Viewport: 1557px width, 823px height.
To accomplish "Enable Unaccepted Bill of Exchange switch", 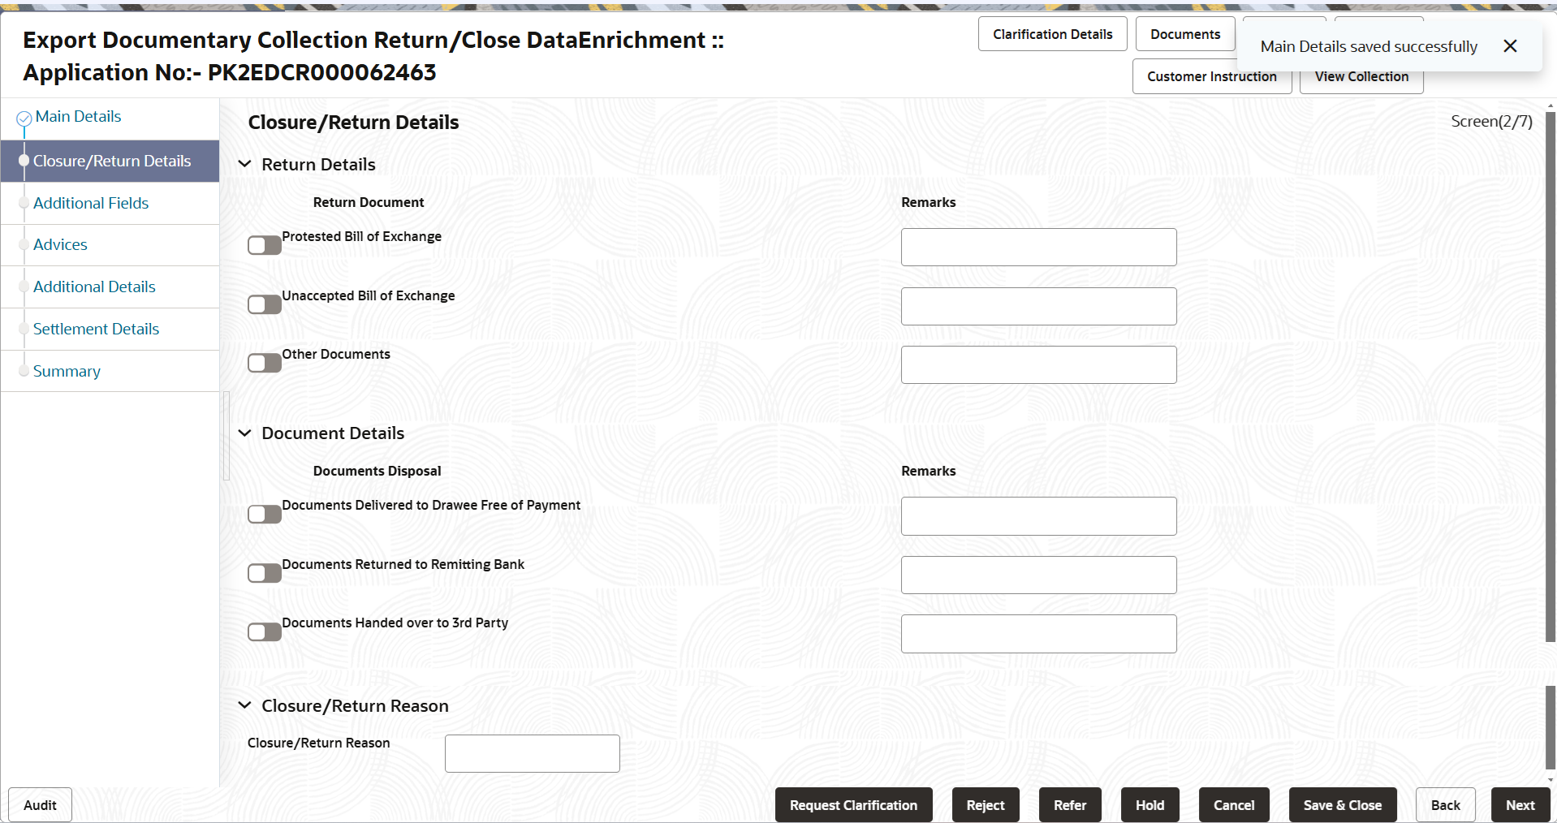I will [265, 304].
